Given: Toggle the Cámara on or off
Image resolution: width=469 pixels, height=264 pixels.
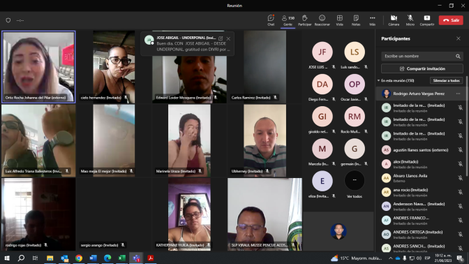Looking at the screenshot, I should pyautogui.click(x=394, y=20).
